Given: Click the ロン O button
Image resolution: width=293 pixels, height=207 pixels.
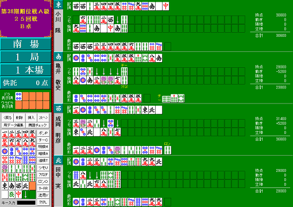Looking at the screenshot, I should tap(43, 181).
